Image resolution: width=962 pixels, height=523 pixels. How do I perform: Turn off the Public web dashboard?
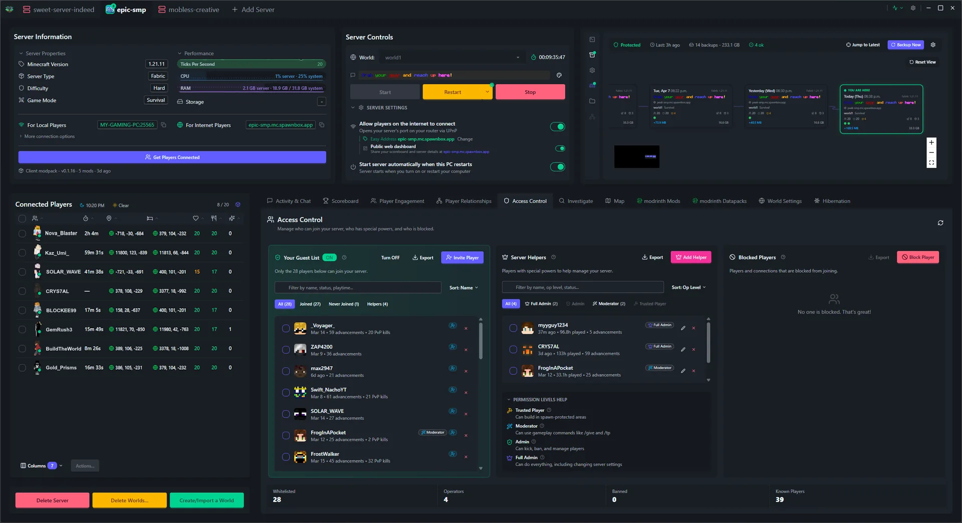560,148
